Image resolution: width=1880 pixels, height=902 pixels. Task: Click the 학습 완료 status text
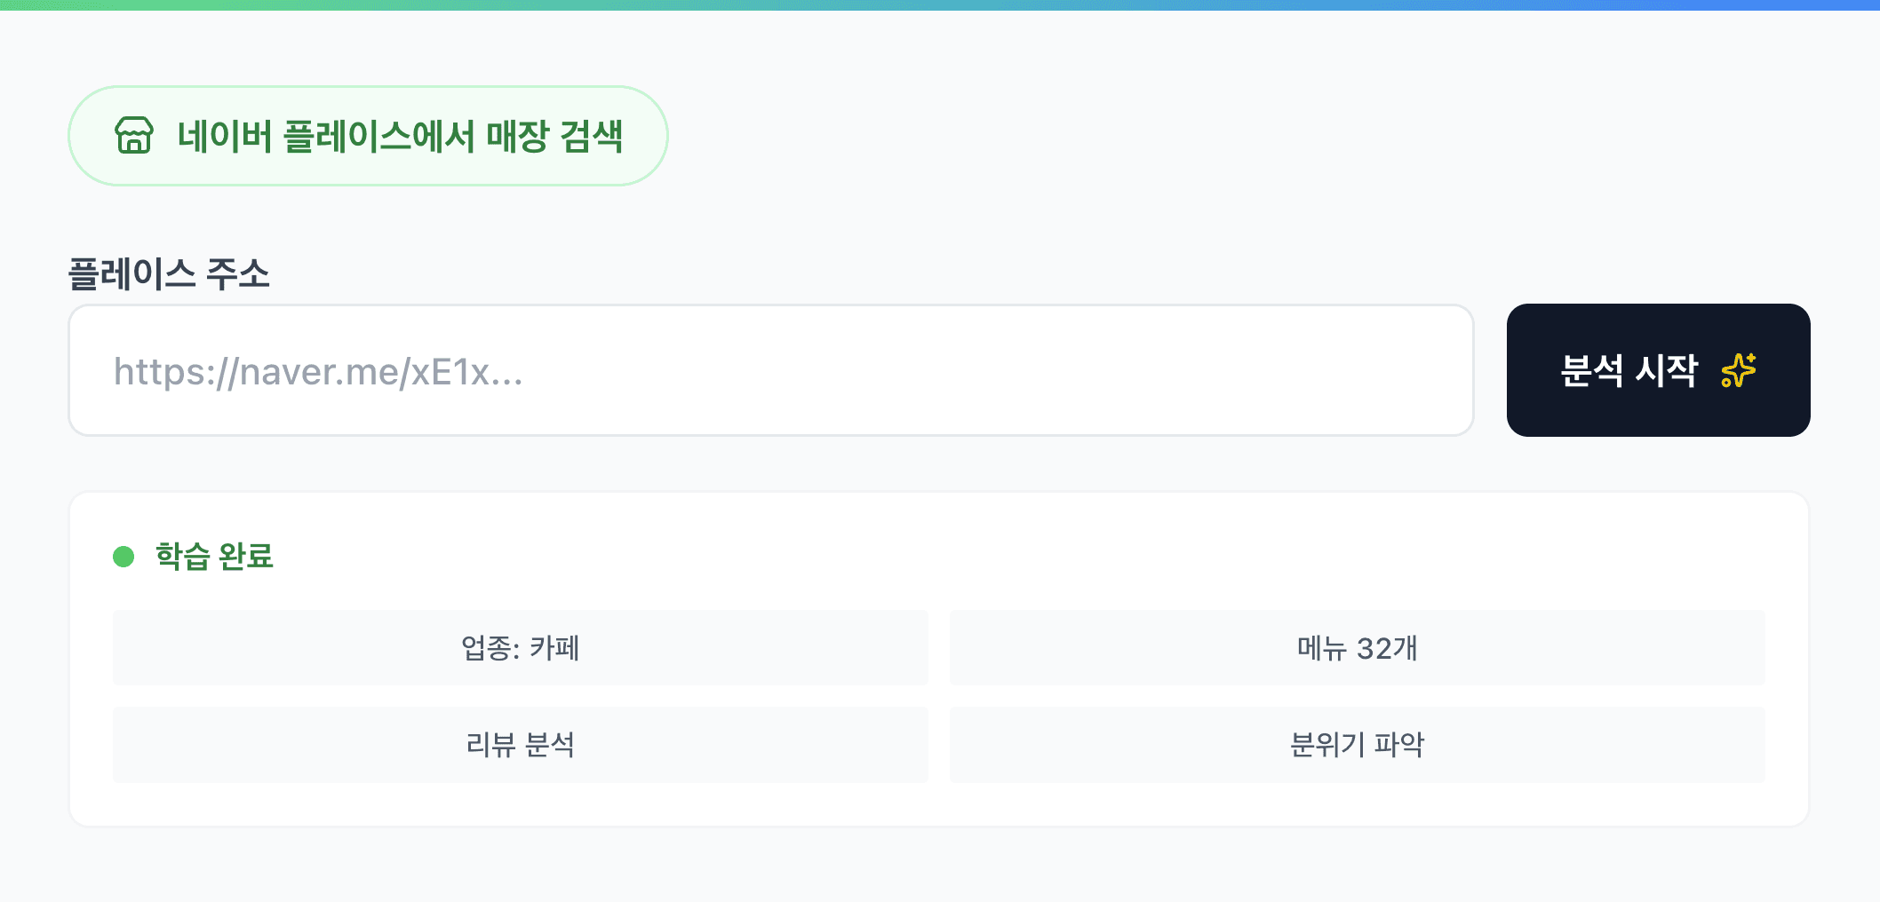coord(214,557)
